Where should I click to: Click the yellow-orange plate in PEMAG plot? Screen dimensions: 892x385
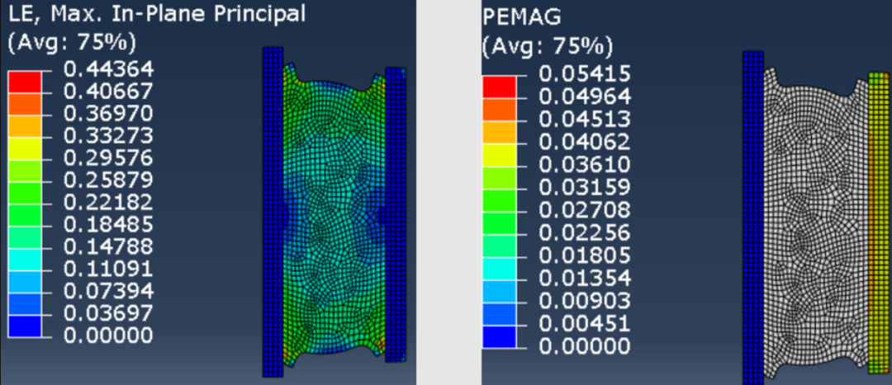click(x=879, y=223)
